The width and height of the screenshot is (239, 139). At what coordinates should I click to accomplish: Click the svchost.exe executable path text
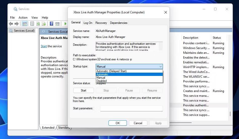pyautogui.click(x=102, y=59)
